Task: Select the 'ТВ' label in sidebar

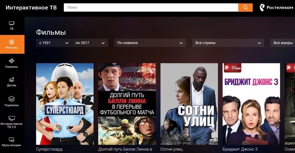Action: point(12,29)
